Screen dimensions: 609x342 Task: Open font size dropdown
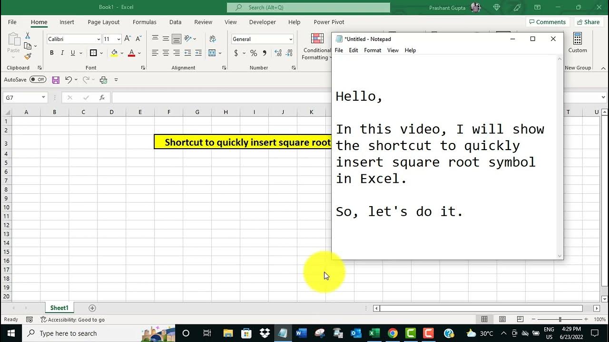click(x=118, y=39)
